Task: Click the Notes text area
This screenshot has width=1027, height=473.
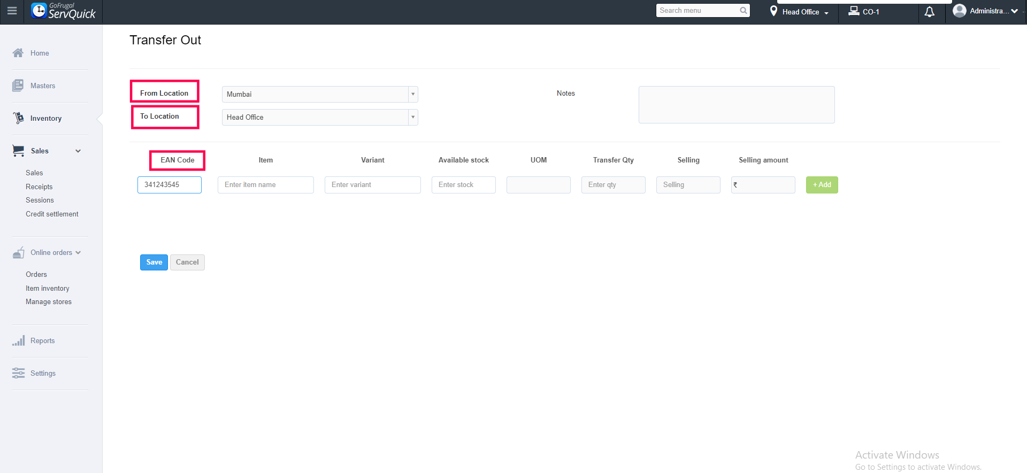Action: point(737,105)
